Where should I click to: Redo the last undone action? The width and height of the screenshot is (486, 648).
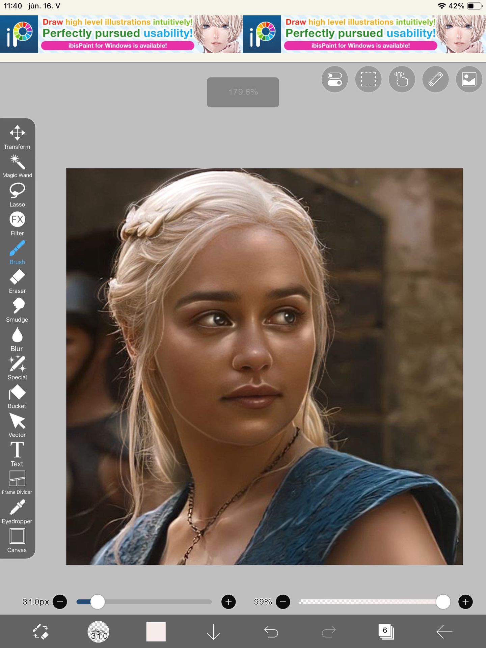pos(329,631)
